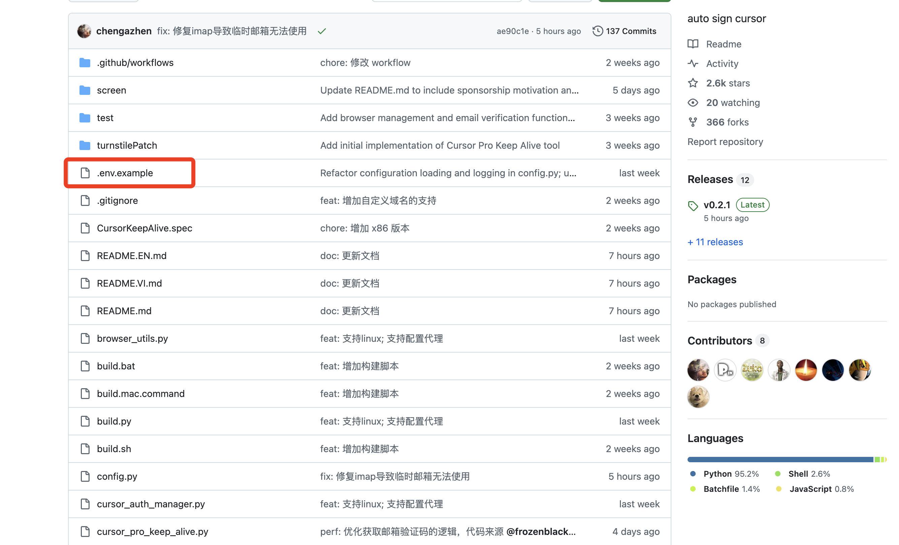Open the cursor_pro_keep_alive.py file
899x545 pixels.
click(153, 532)
